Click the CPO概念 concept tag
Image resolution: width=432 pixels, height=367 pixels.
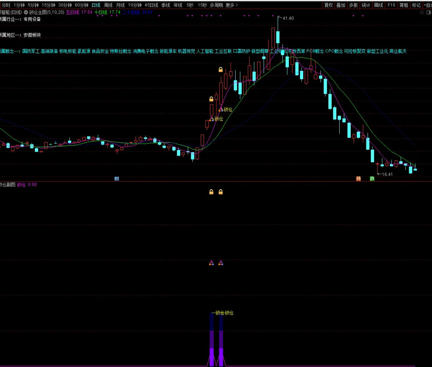[334, 51]
